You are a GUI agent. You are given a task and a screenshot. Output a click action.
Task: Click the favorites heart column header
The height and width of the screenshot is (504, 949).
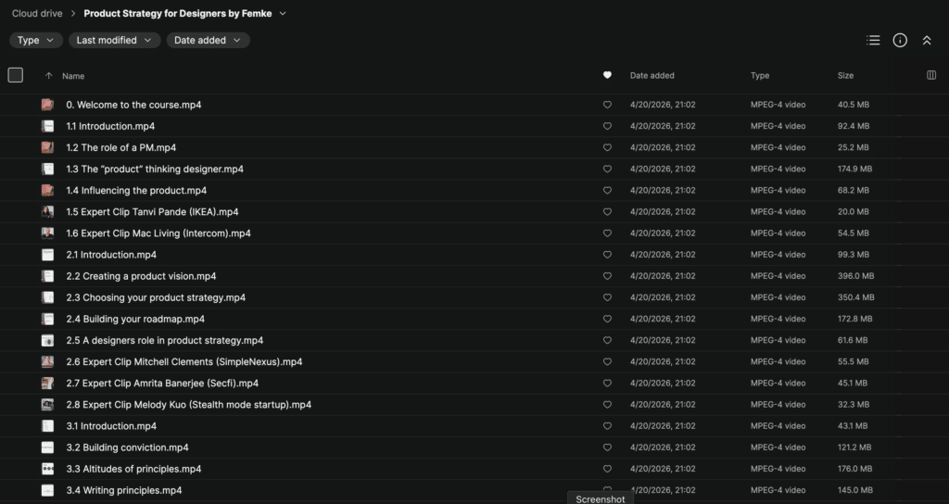point(607,76)
